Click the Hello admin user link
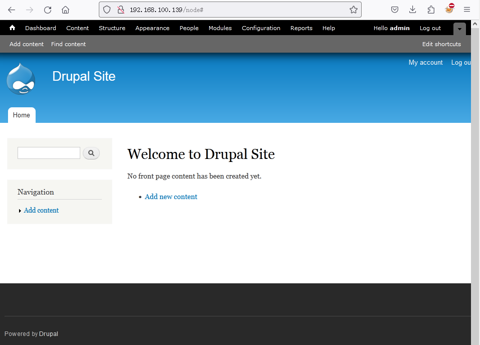The height and width of the screenshot is (345, 480). (392, 28)
